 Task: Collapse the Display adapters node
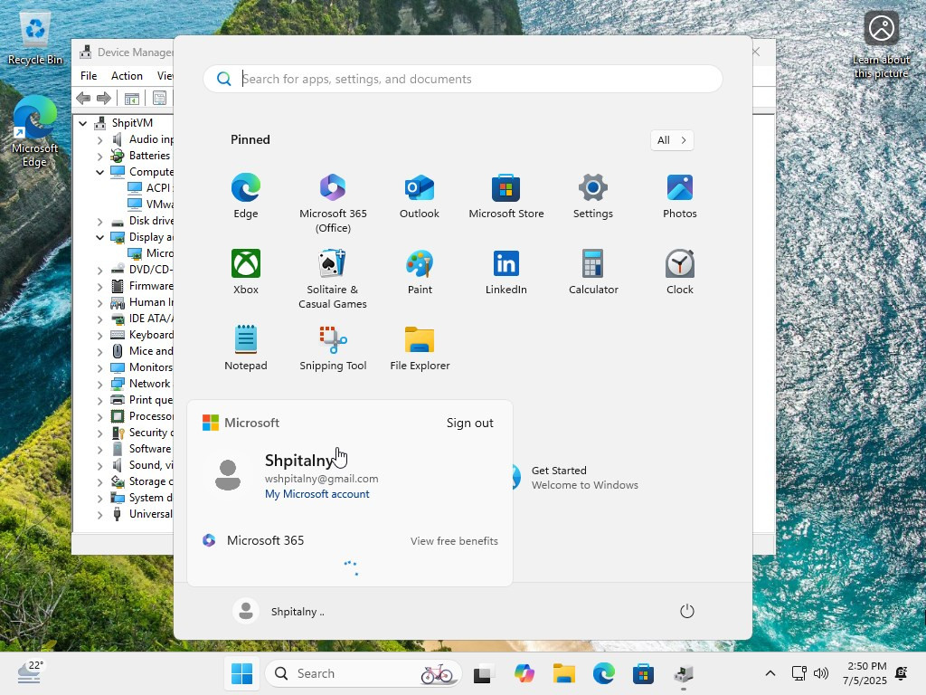[99, 238]
